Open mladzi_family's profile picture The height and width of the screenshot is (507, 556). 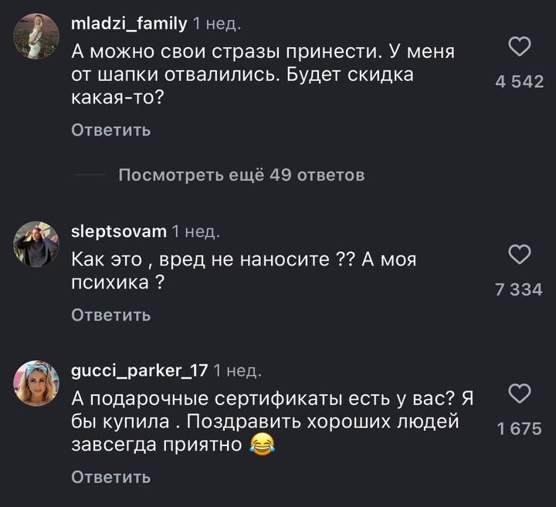(36, 36)
